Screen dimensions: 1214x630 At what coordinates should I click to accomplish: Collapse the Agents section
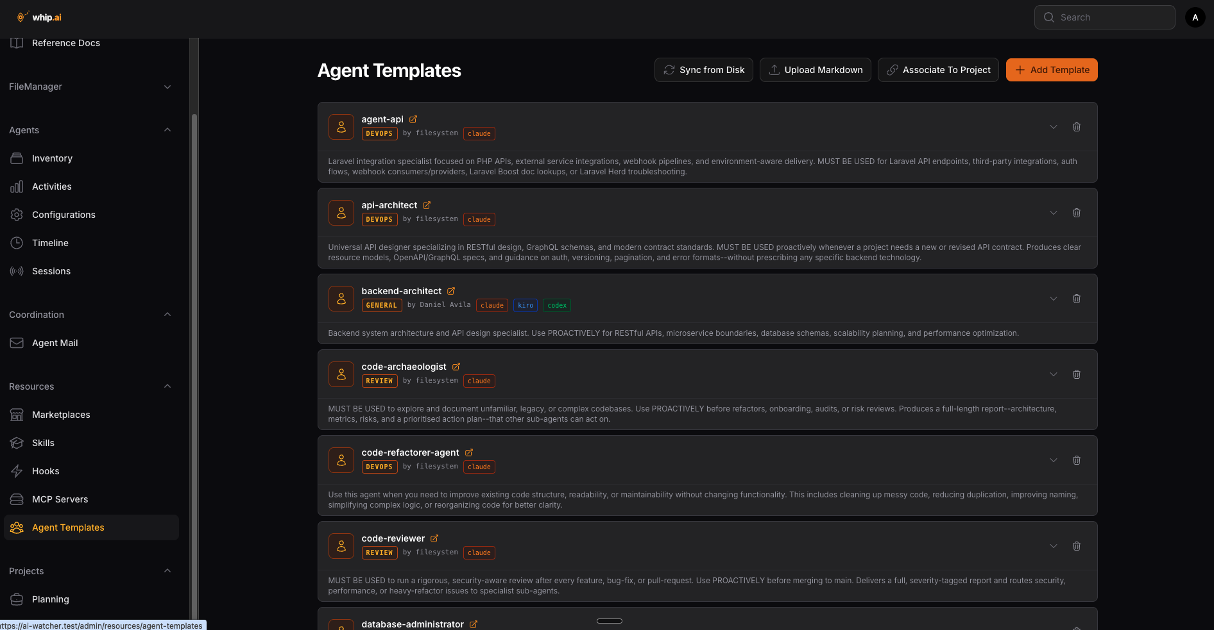pyautogui.click(x=167, y=129)
